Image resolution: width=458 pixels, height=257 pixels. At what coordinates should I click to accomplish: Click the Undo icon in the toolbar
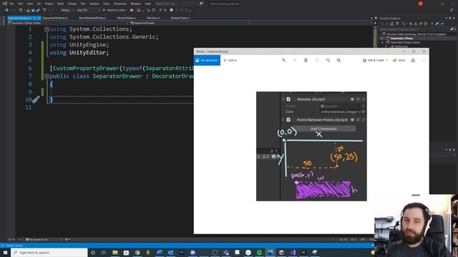click(44, 10)
